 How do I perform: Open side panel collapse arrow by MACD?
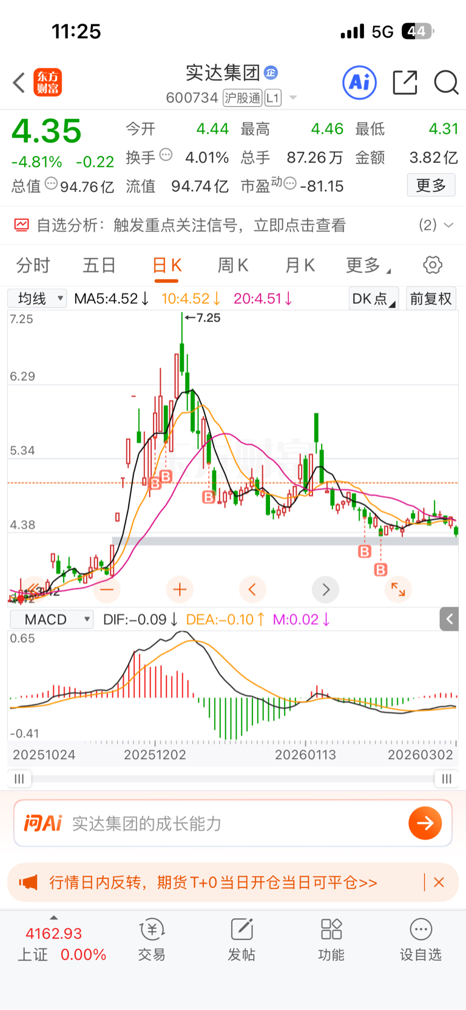pyautogui.click(x=450, y=619)
